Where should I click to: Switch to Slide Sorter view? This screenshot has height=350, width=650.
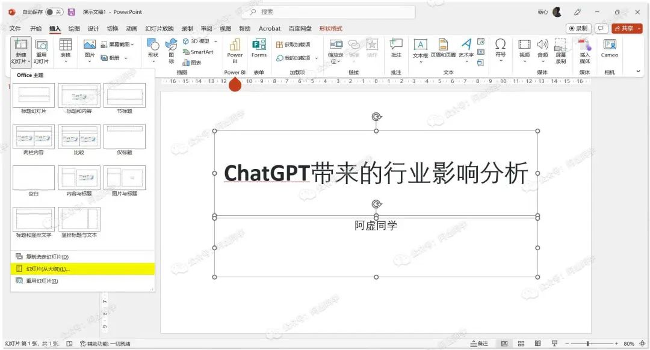pyautogui.click(x=521, y=343)
